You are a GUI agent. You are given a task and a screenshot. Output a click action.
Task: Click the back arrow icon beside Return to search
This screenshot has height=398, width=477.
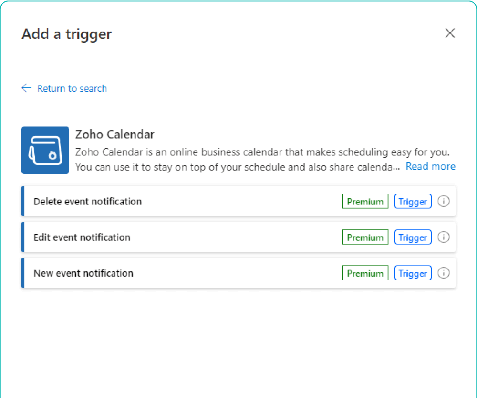point(26,88)
